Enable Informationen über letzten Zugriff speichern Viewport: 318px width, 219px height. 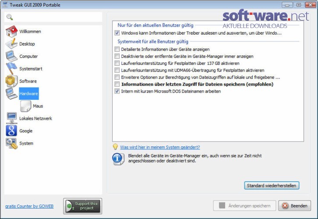tap(117, 84)
